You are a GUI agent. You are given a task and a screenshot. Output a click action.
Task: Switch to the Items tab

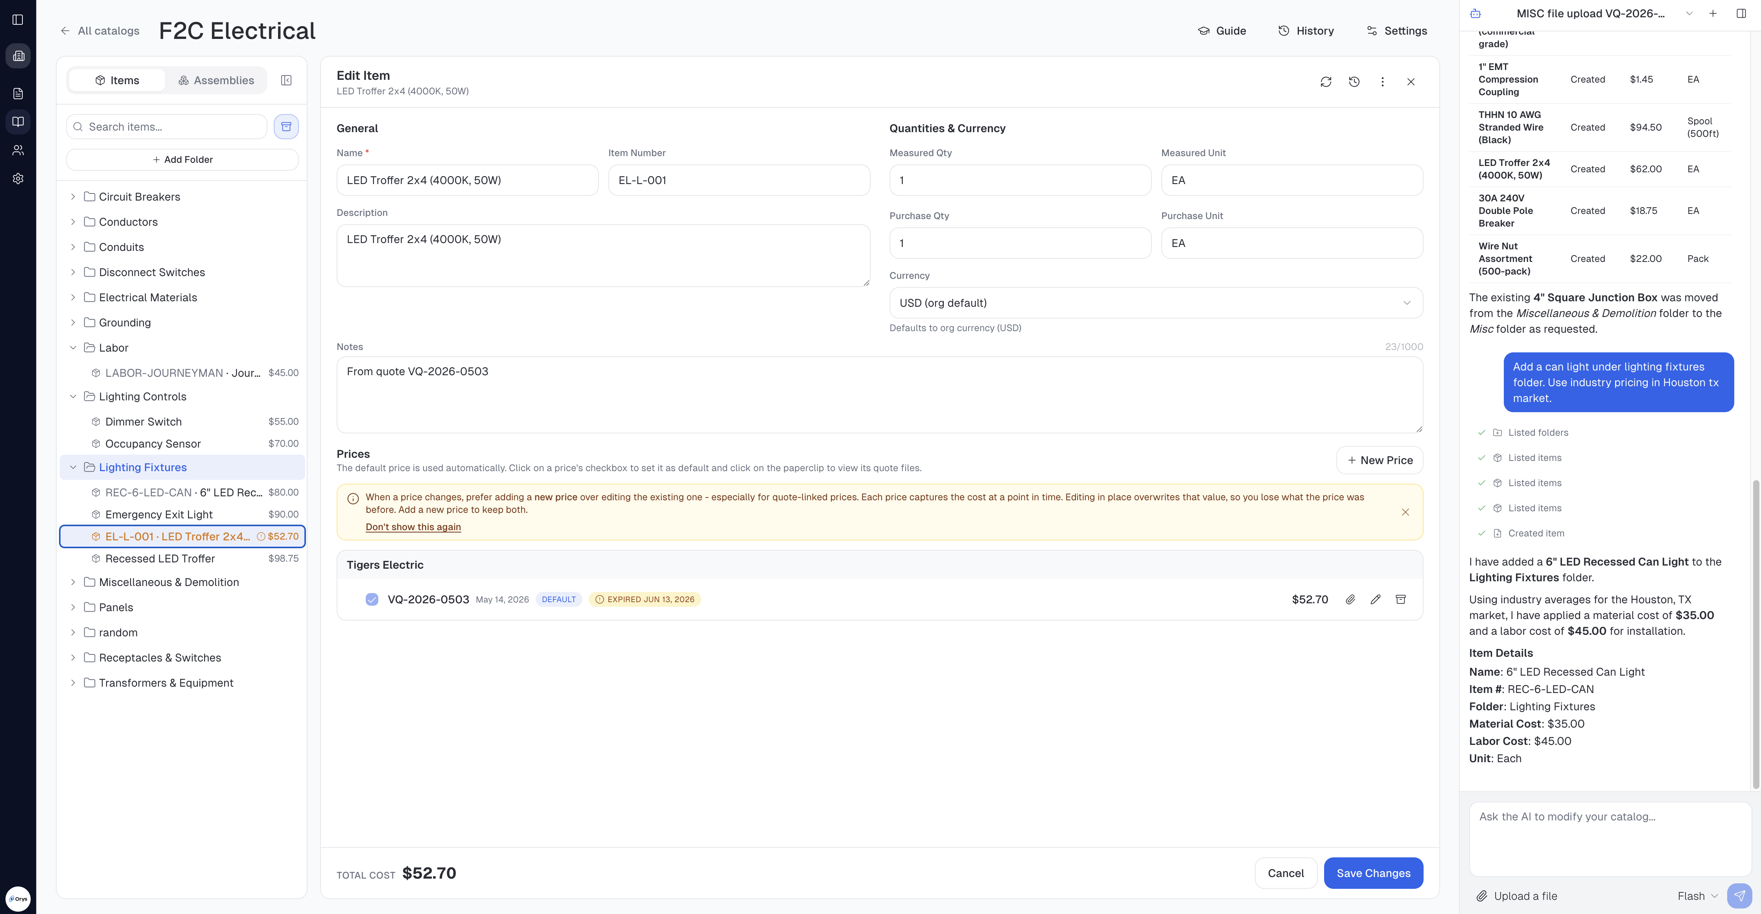tap(117, 81)
